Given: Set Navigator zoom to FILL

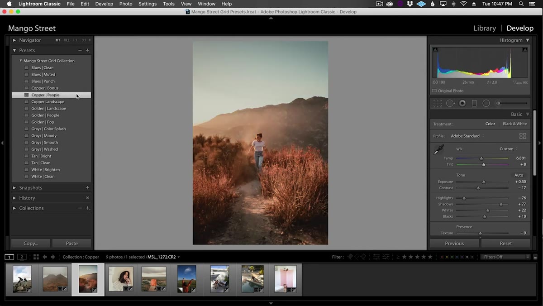Looking at the screenshot, I should [x=67, y=40].
